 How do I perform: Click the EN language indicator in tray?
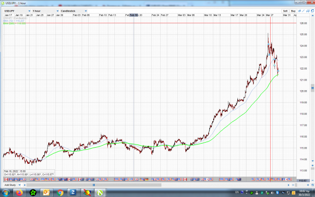[x=237, y=192]
